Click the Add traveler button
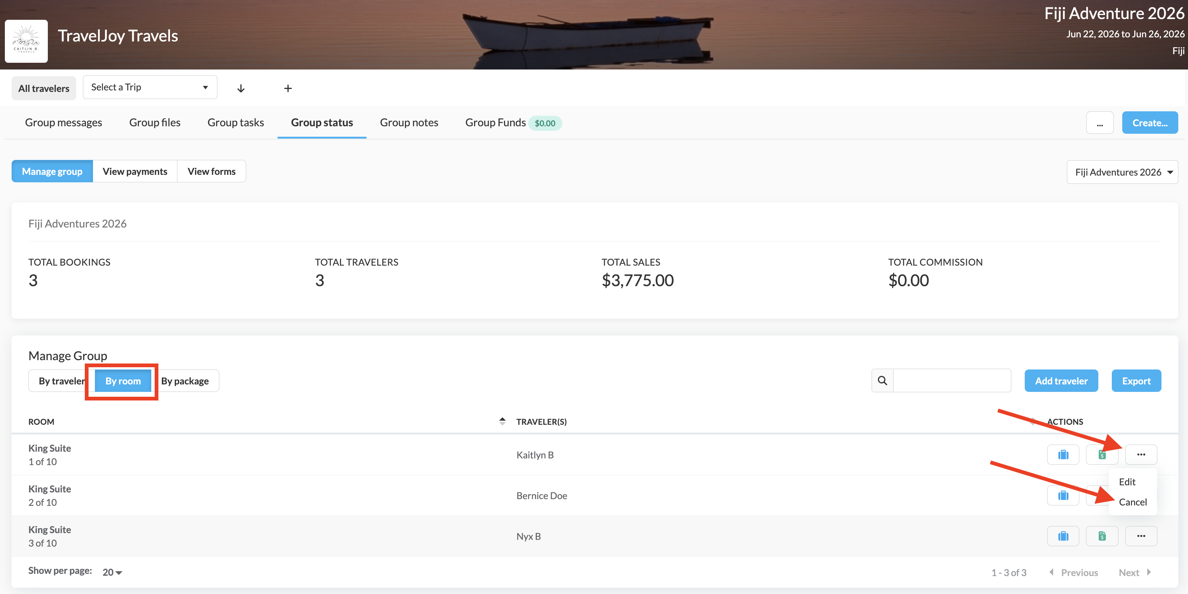 point(1061,381)
